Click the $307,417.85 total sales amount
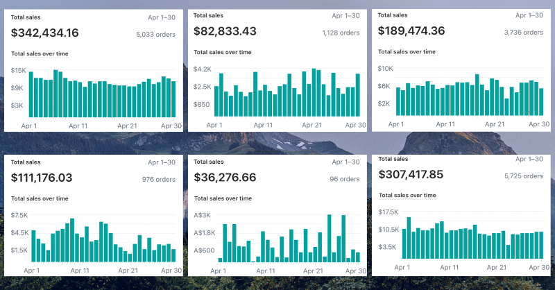Screen dimensions: 555x290 (411, 175)
